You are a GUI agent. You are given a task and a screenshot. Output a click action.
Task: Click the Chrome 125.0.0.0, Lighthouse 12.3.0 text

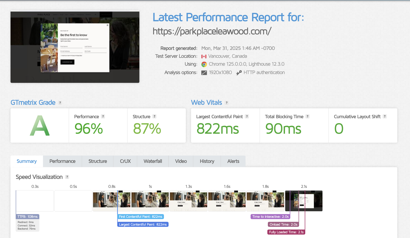point(247,64)
